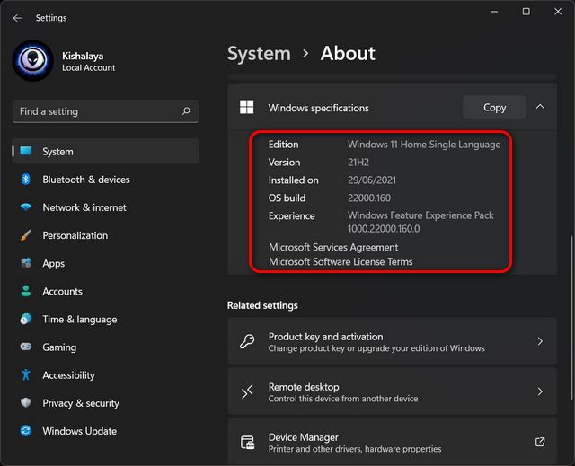Viewport: 575px width, 466px height.
Task: Select the Time & language globe icon
Action: (26, 319)
